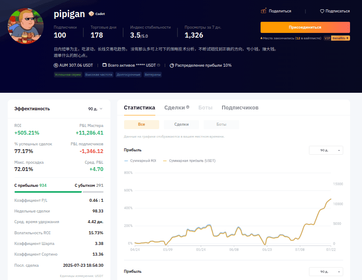The width and height of the screenshot is (362, 280).
Task: Open pipigan's avatar picture
Action: tap(26, 26)
